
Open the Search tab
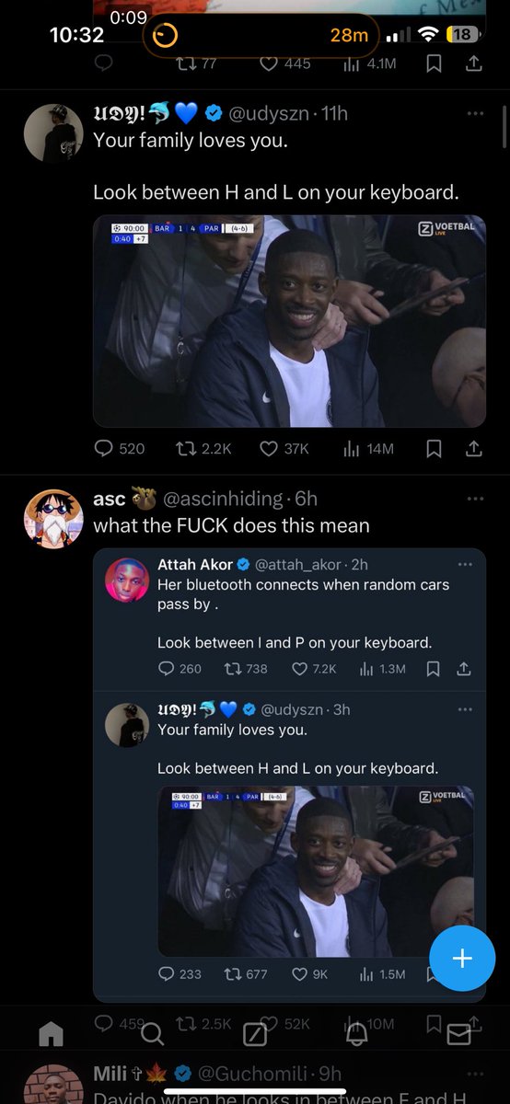pos(153,1035)
